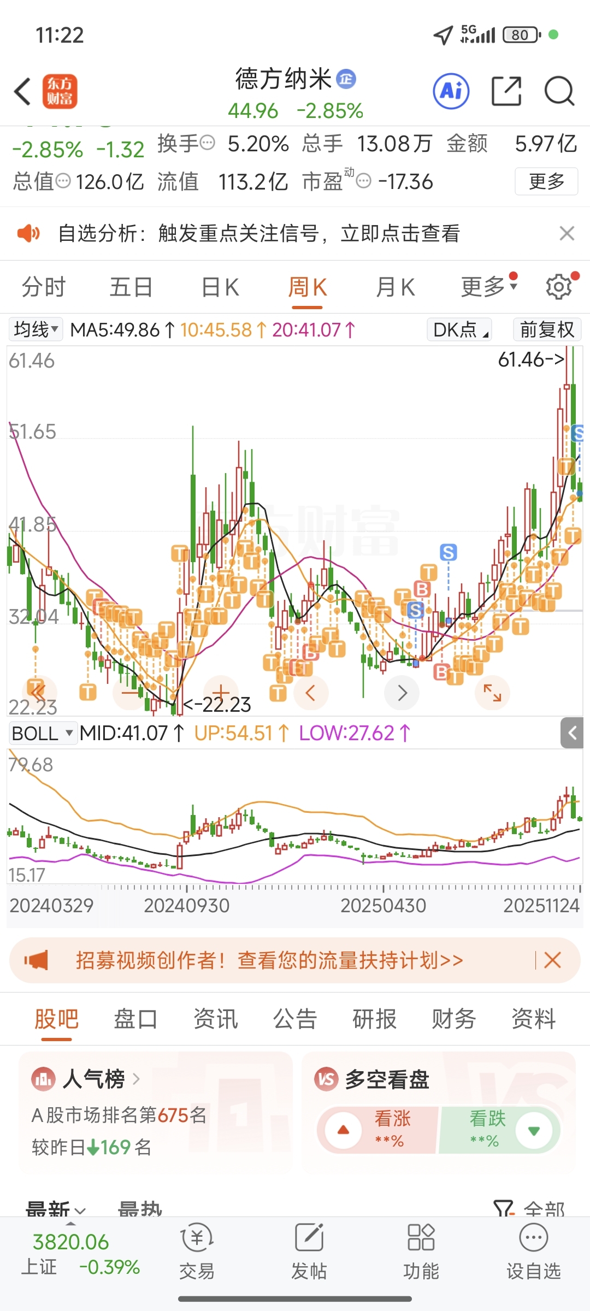The height and width of the screenshot is (1311, 590).
Task: Tap the 更多 button in quote details
Action: click(x=546, y=181)
